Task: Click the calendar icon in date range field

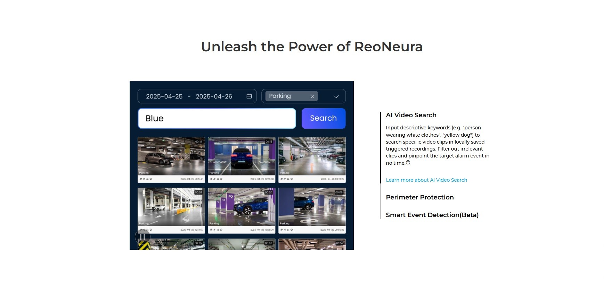Action: (x=249, y=96)
